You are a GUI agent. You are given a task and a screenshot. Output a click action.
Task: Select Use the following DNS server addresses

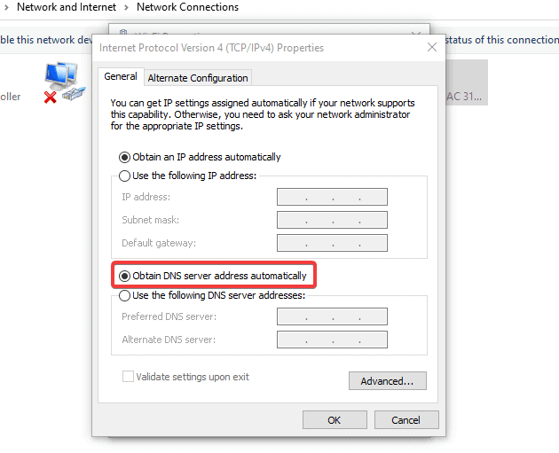click(x=125, y=295)
